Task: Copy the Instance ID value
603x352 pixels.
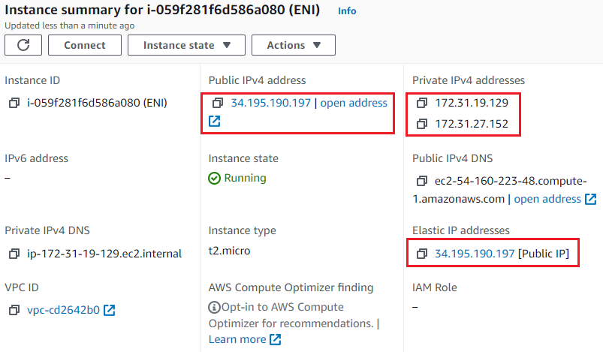Action: click(x=14, y=103)
